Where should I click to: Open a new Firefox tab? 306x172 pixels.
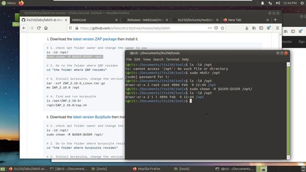click(275, 20)
